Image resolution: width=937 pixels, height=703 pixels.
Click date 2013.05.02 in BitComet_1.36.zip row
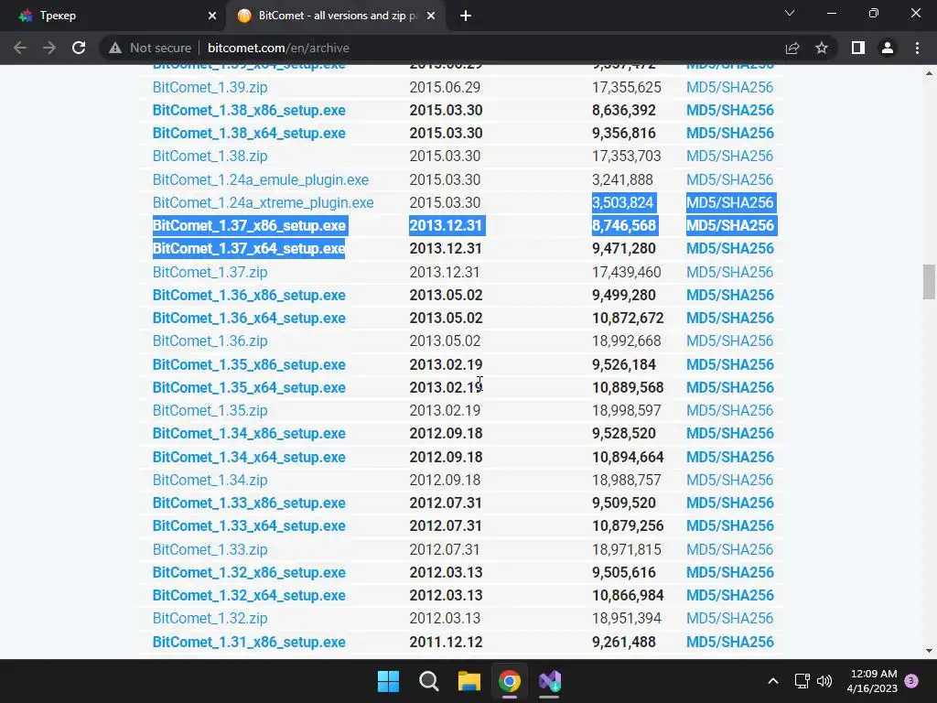(445, 341)
